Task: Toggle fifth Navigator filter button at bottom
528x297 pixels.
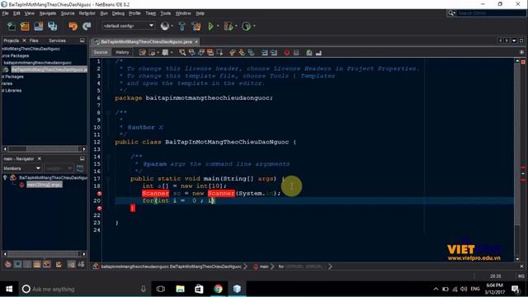Action: click(x=47, y=264)
